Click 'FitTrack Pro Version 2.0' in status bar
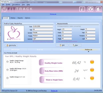 tap(9, 91)
